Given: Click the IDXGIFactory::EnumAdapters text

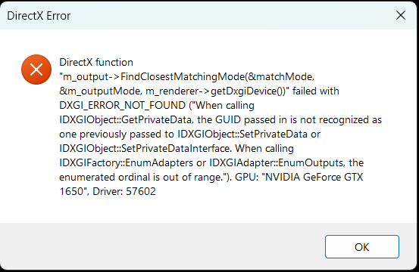Looking at the screenshot, I should (x=126, y=162).
